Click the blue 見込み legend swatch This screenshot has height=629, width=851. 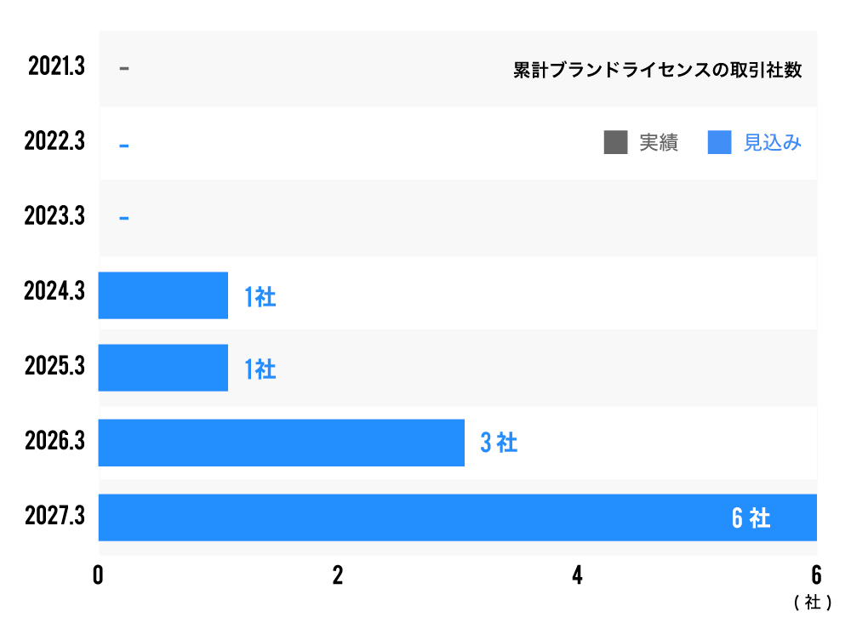pos(720,142)
